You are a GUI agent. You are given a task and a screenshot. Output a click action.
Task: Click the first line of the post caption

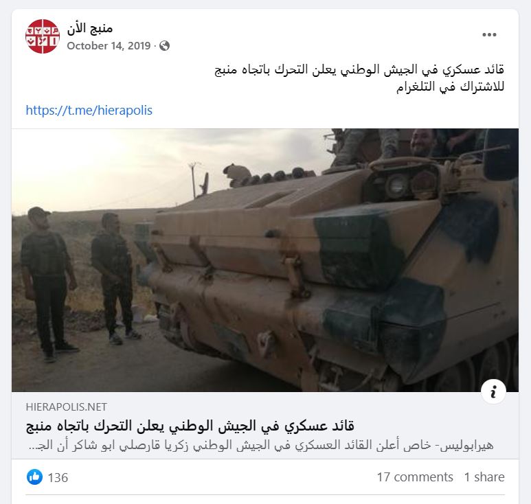click(x=359, y=70)
